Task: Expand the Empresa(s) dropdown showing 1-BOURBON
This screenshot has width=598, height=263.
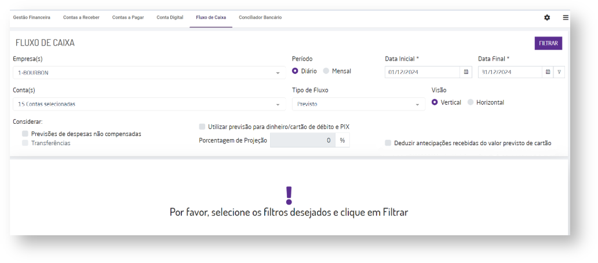Action: [149, 73]
